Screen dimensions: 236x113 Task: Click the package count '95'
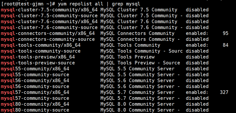tap(225, 33)
